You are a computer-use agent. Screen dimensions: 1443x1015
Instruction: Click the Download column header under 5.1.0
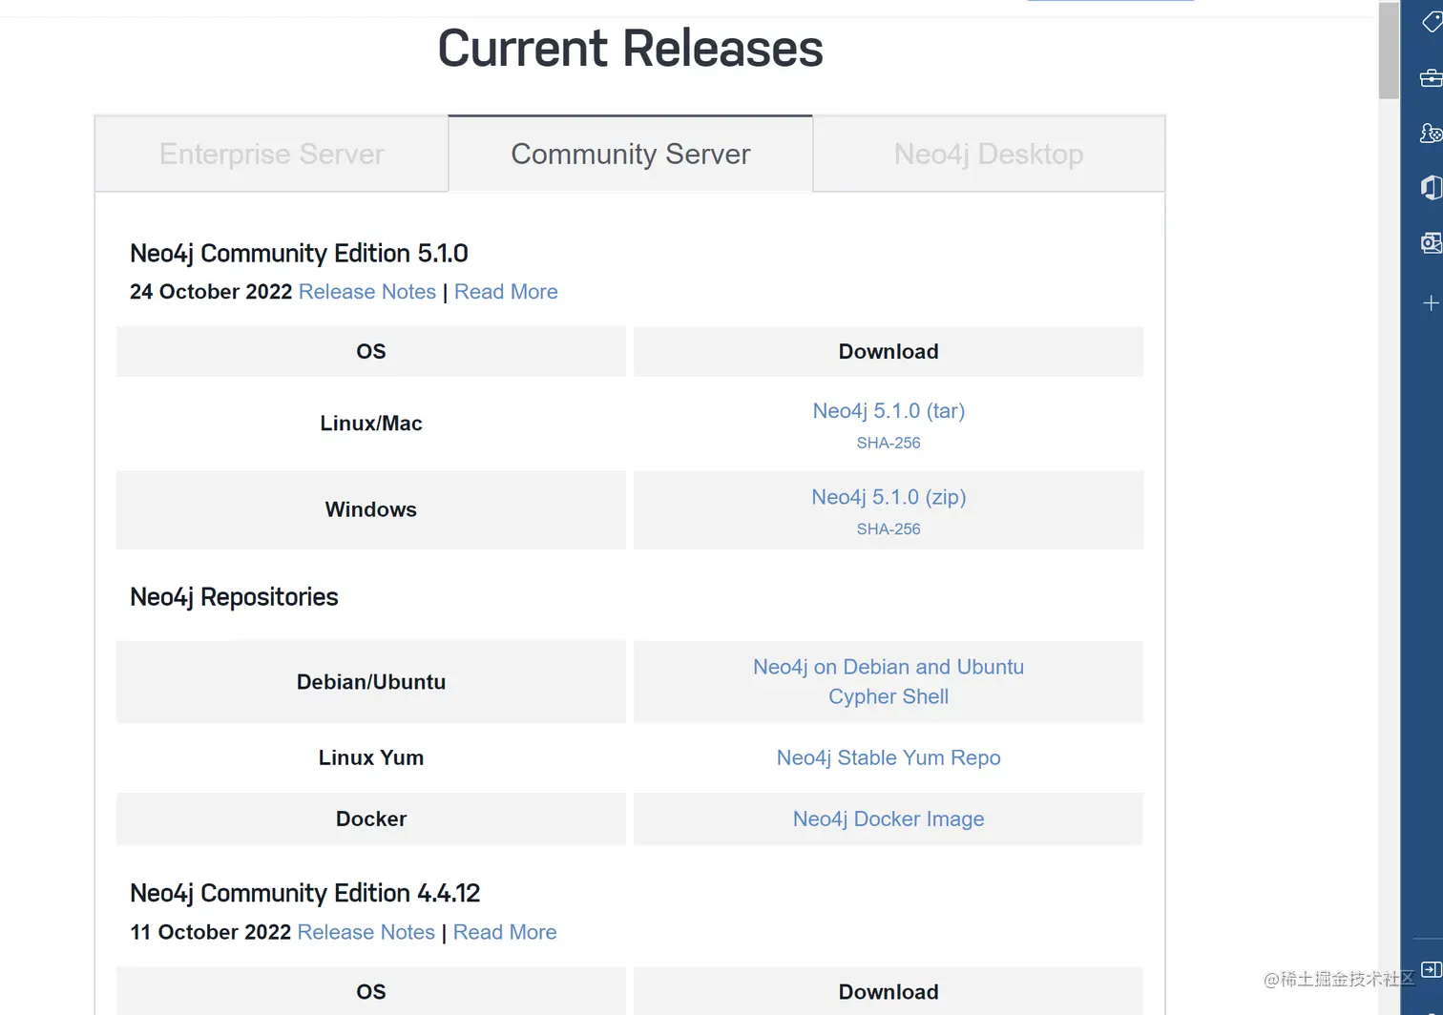[889, 351]
